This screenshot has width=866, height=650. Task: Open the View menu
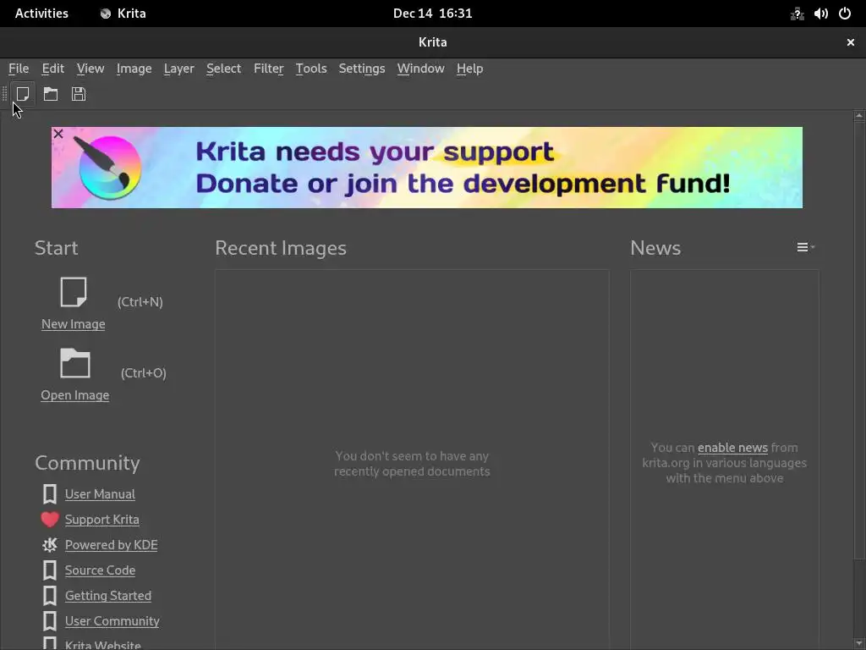click(x=90, y=69)
